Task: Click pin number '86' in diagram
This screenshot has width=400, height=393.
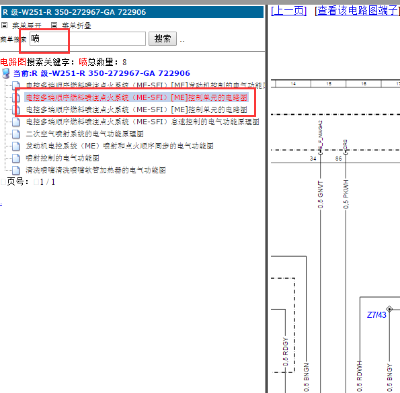Action: (x=338, y=159)
